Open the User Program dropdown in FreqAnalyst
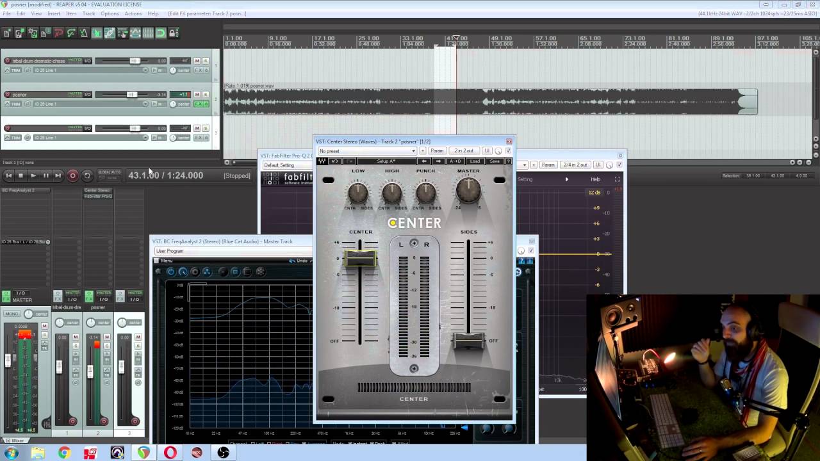 coord(233,251)
